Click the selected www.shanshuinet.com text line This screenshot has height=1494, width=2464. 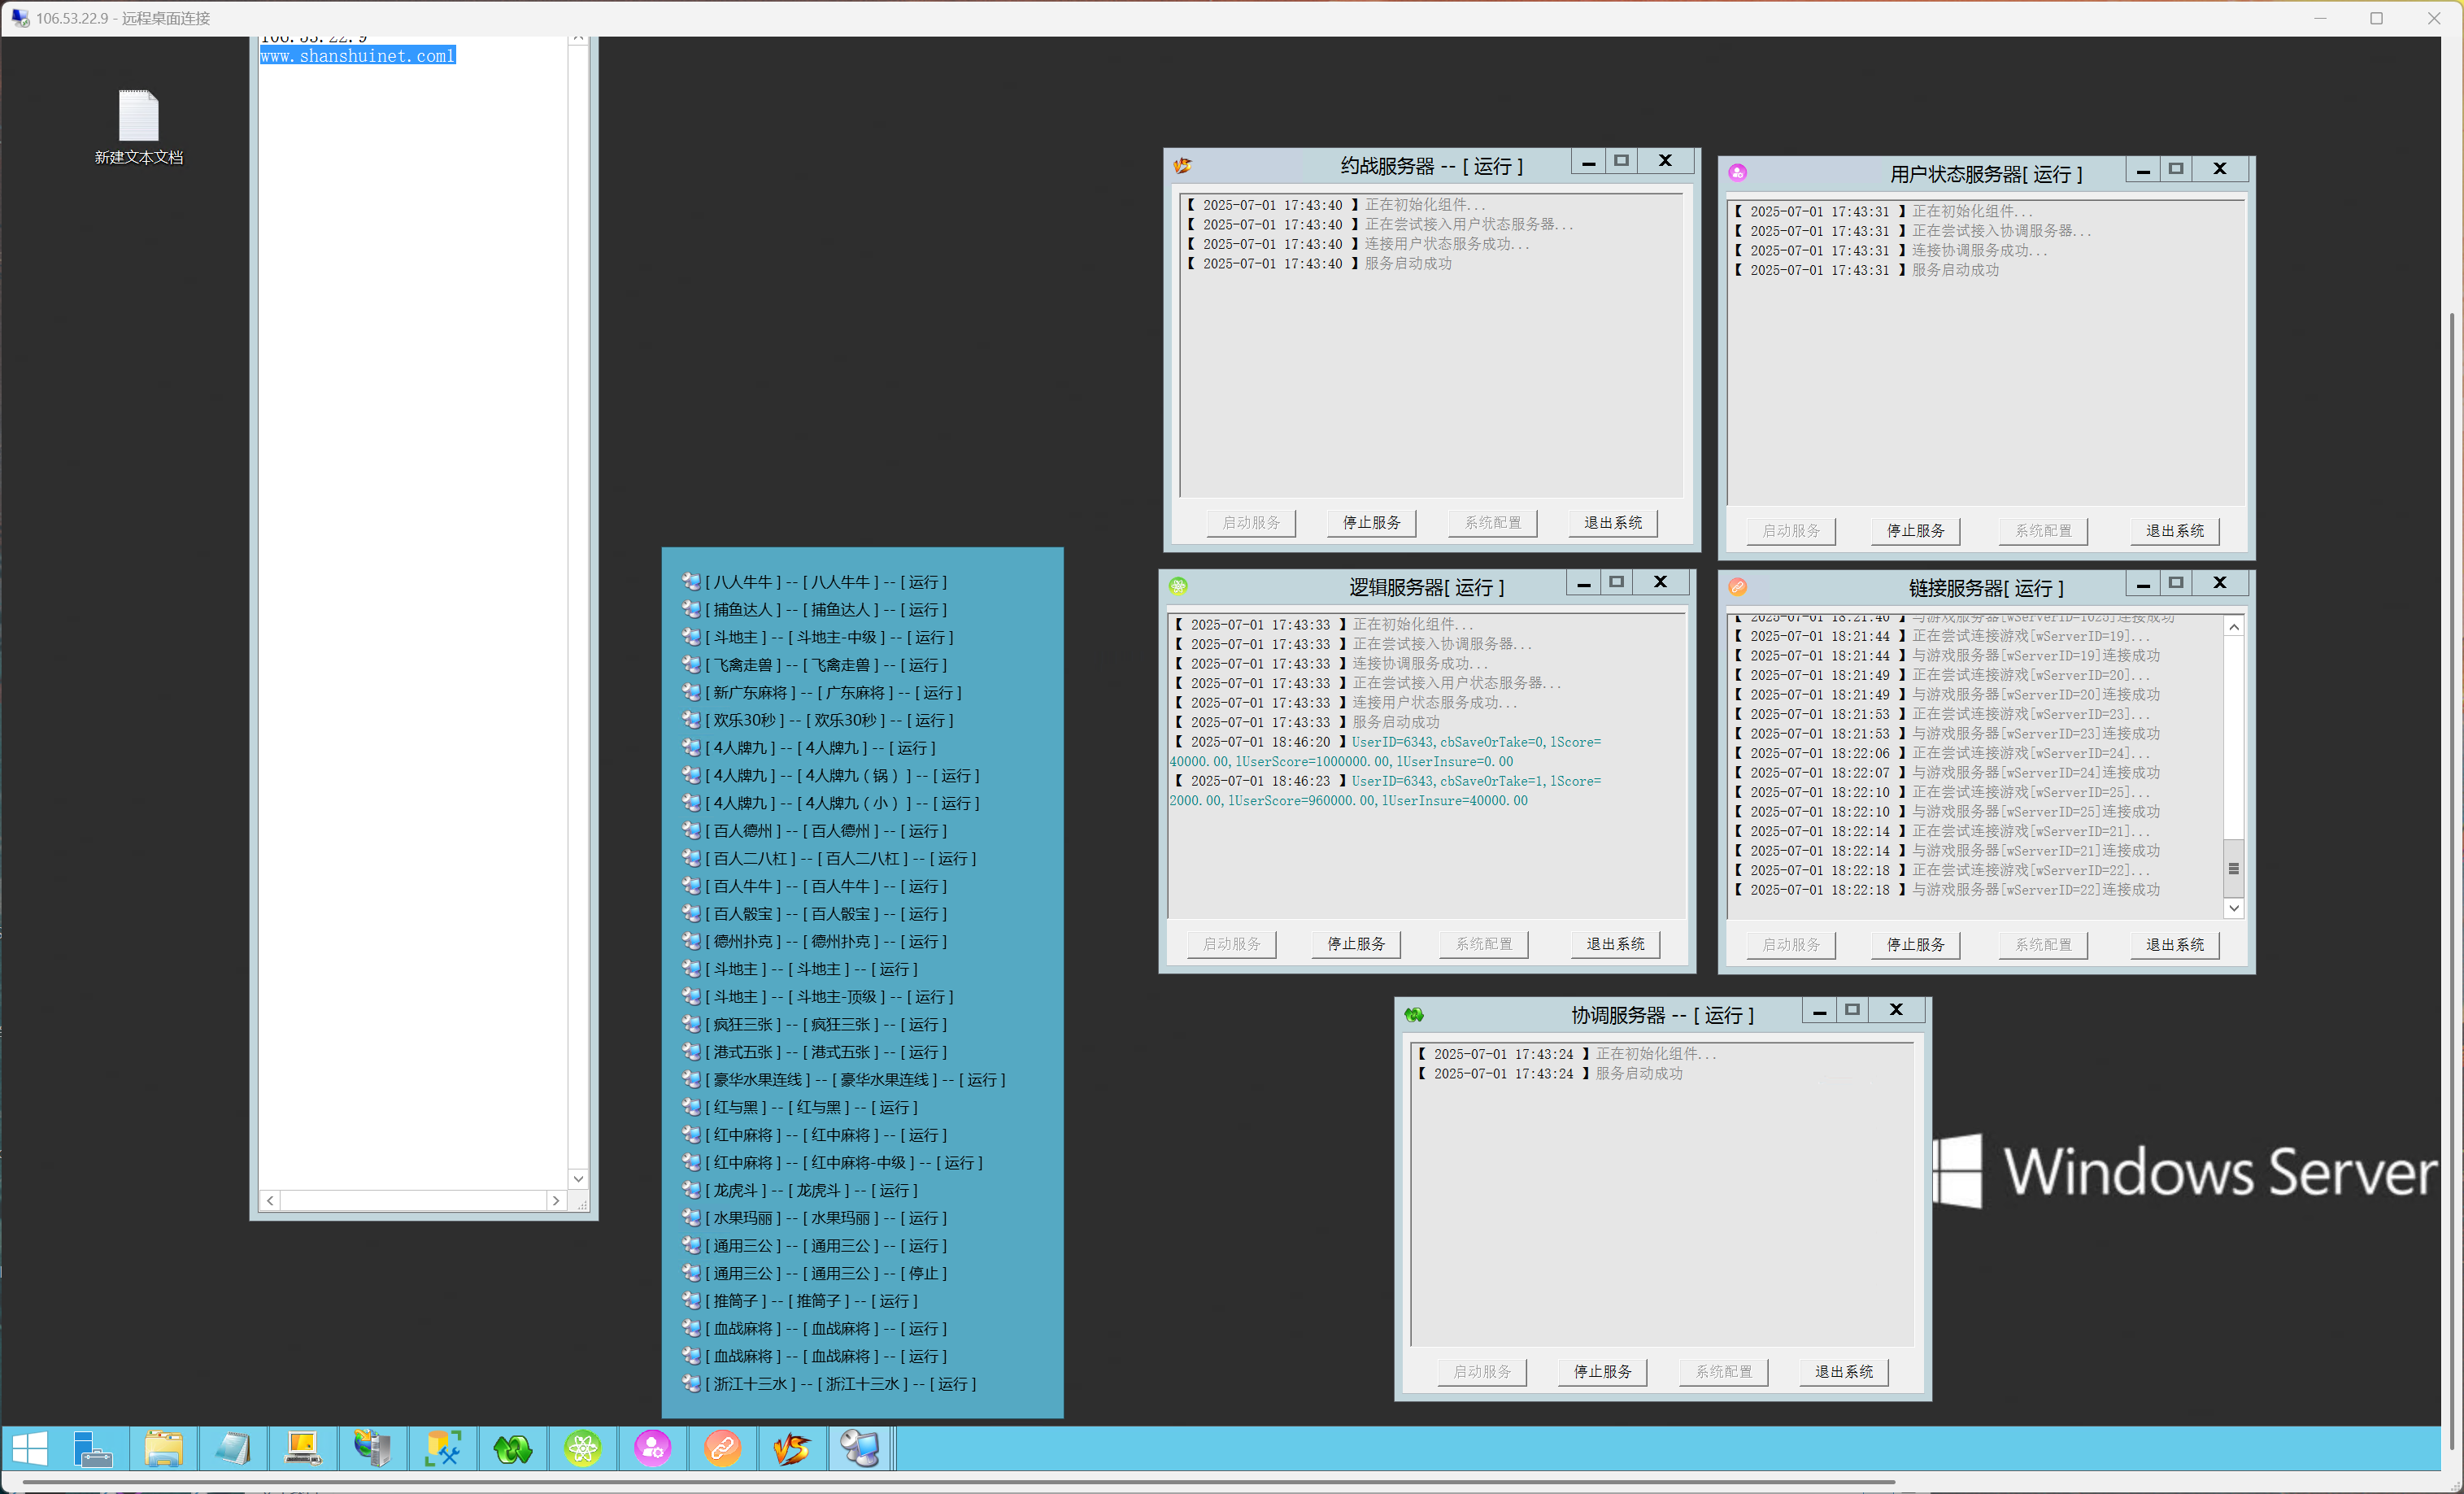click(357, 56)
